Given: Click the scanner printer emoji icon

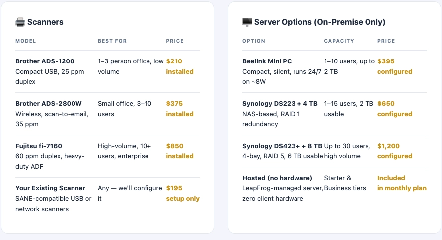Looking at the screenshot, I should click(x=20, y=22).
